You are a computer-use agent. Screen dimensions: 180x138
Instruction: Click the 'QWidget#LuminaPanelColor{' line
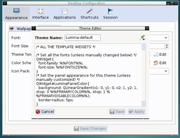63,84
